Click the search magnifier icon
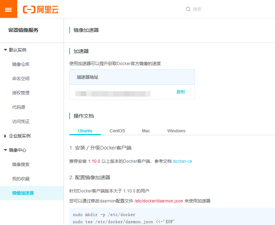This screenshot has height=225, width=275. [188, 9]
